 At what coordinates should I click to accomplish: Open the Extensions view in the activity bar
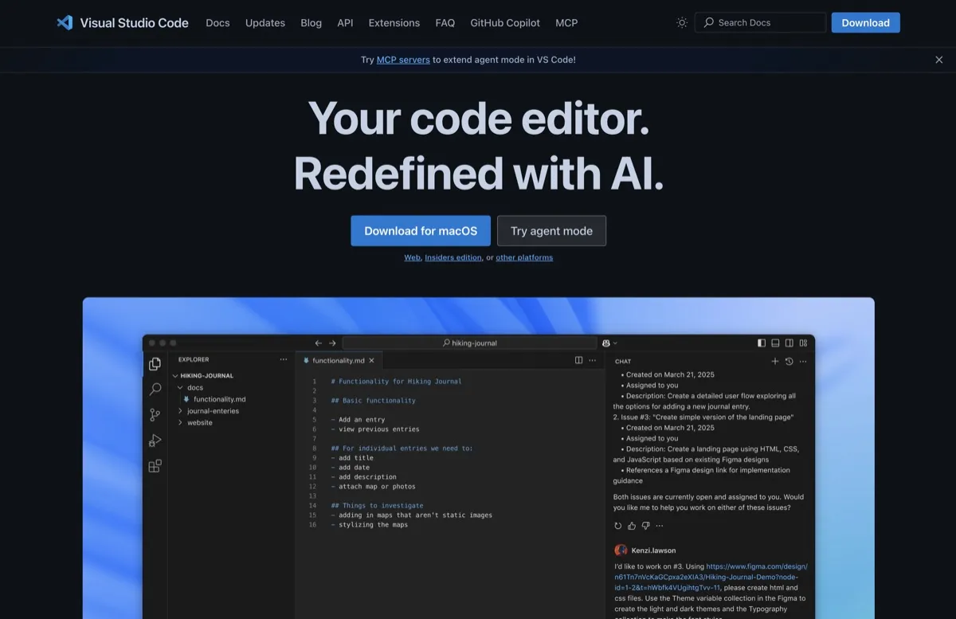155,465
